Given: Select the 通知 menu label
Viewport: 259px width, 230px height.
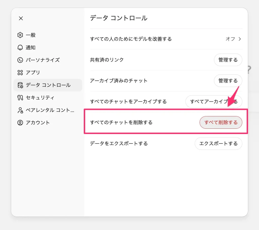Looking at the screenshot, I should (31, 48).
